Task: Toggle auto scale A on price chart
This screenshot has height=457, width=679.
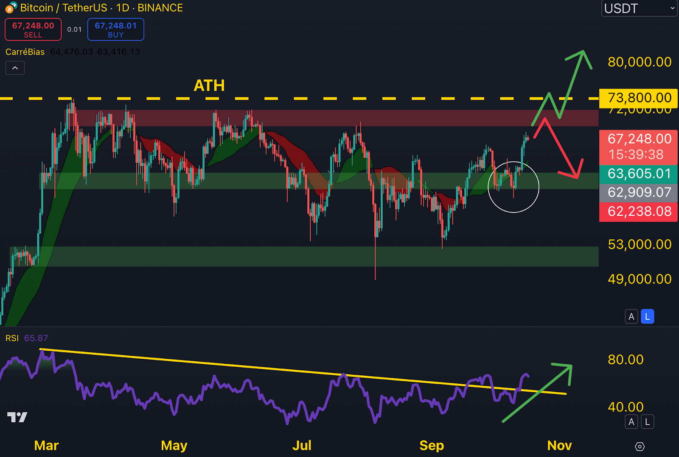Action: click(x=631, y=316)
